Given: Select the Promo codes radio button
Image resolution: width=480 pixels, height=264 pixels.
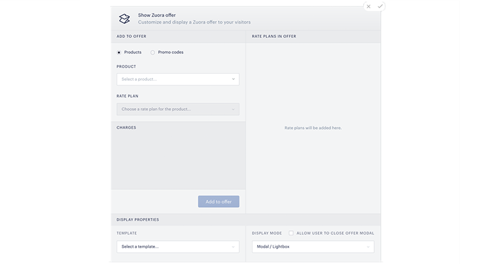Looking at the screenshot, I should coord(152,52).
